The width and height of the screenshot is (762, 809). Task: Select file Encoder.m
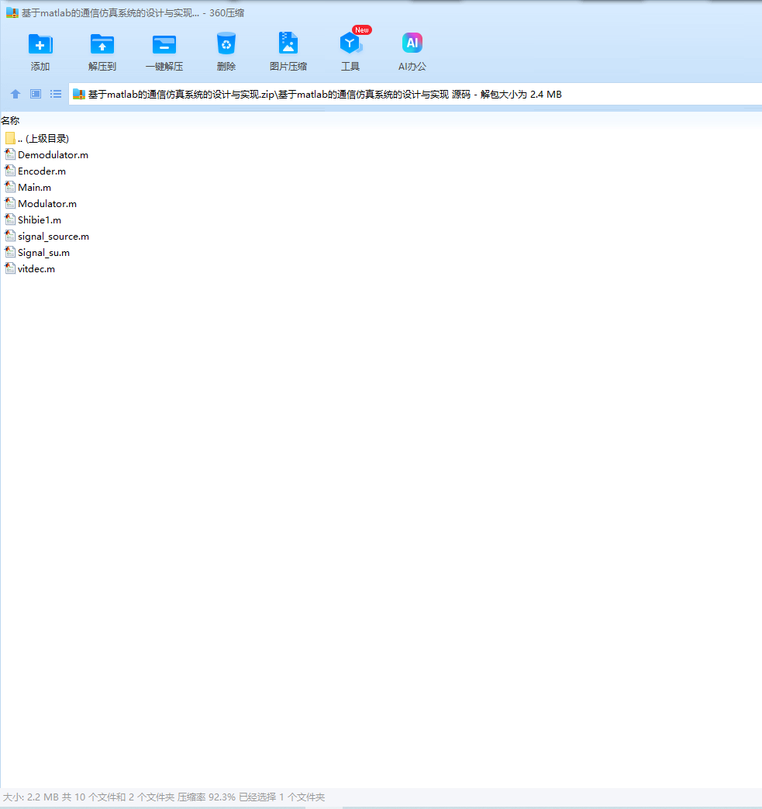(x=42, y=171)
